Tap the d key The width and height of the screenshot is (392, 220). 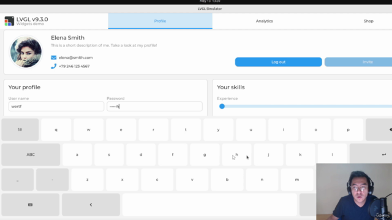click(x=141, y=155)
